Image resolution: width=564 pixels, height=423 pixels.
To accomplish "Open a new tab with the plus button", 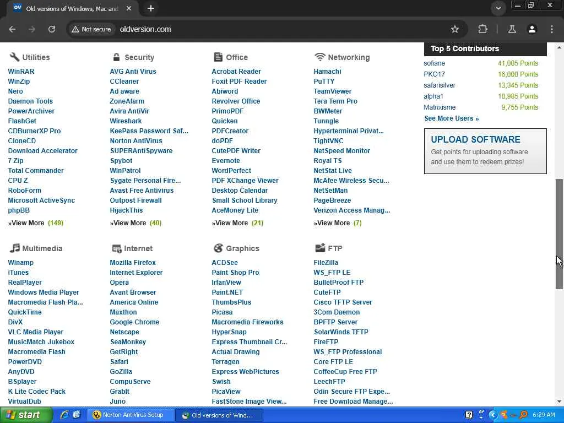I will (151, 8).
